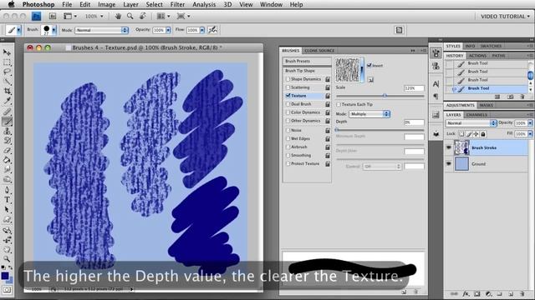Open the texture Mode Multiply dropdown
535x300 pixels.
[369, 114]
